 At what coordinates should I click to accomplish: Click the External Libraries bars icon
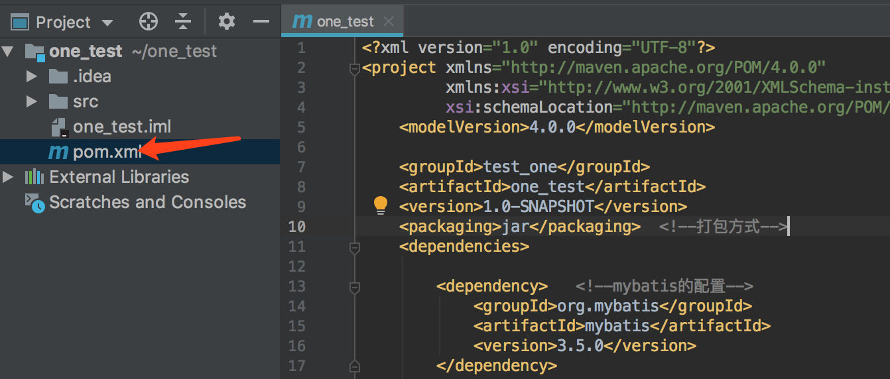pos(34,177)
